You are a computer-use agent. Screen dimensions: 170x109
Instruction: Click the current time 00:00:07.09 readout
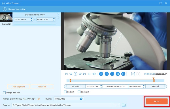[x=150, y=74]
